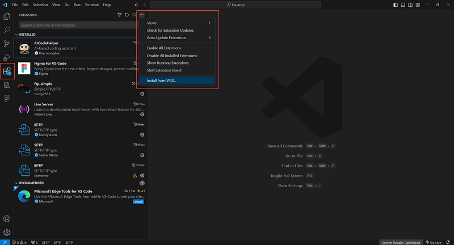Viewport: 454px width, 245px height.
Task: Click the back navigation arrow
Action: pyautogui.click(x=137, y=5)
